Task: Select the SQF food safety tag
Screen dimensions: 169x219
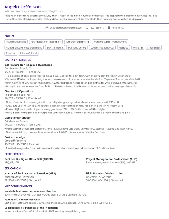Action: coord(77,48)
